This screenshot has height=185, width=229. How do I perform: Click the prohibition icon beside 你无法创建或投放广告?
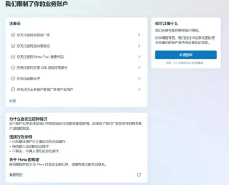coord(13,35)
